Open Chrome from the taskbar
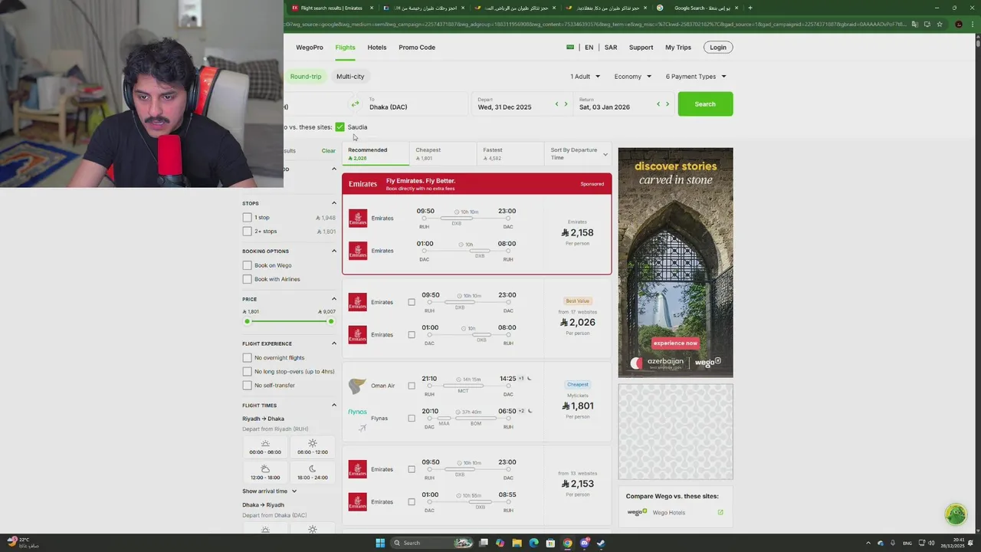Viewport: 981px width, 552px height. pyautogui.click(x=567, y=543)
